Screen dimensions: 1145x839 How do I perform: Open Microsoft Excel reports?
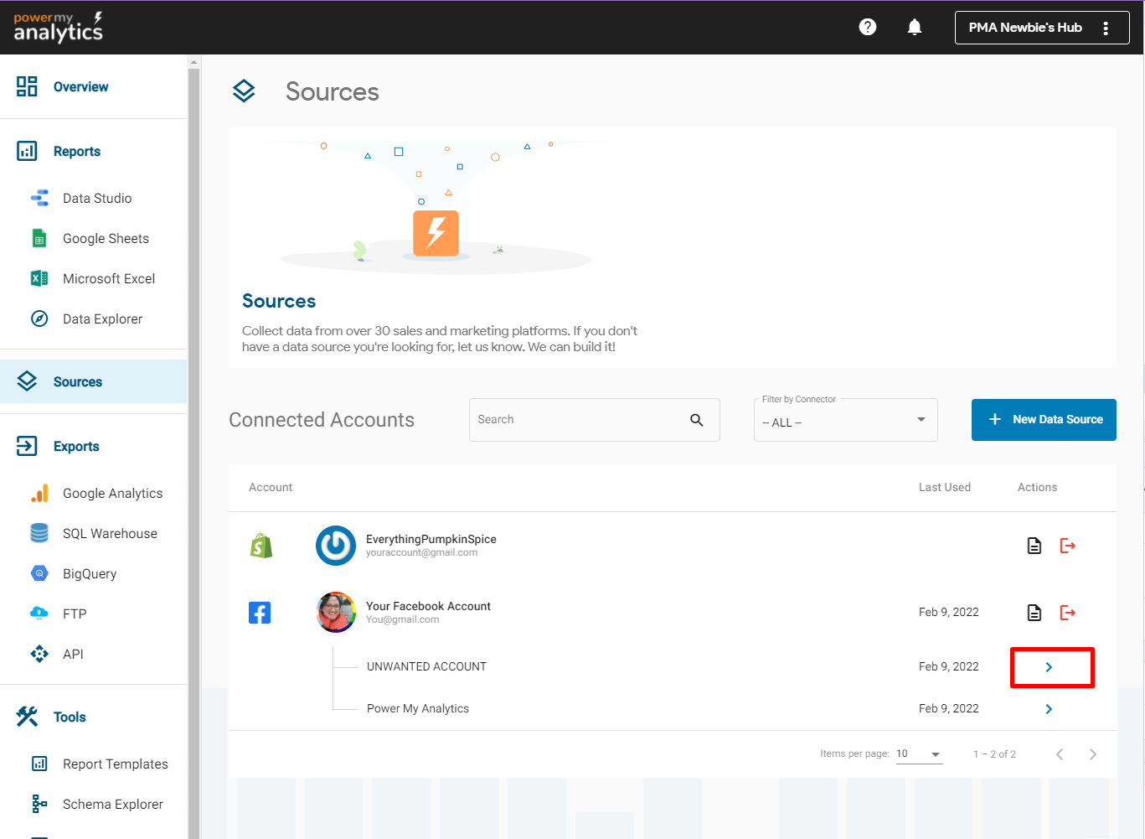pyautogui.click(x=109, y=278)
